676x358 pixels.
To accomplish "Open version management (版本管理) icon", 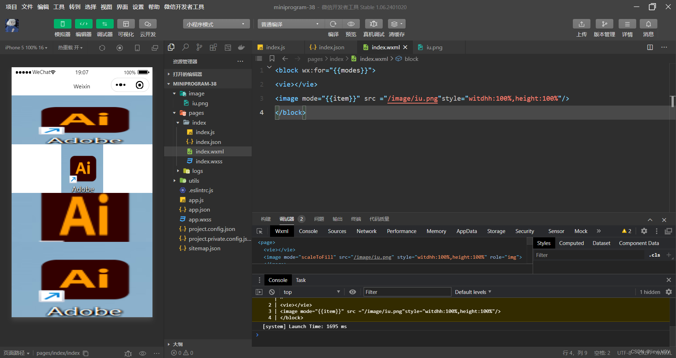I will (x=604, y=24).
